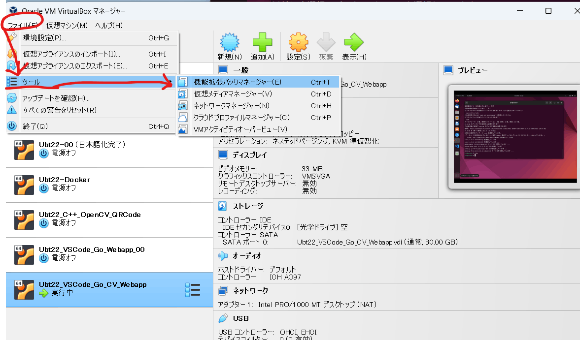Click the ネットワークマネージャー icon
The height and width of the screenshot is (340, 580).
tap(183, 106)
